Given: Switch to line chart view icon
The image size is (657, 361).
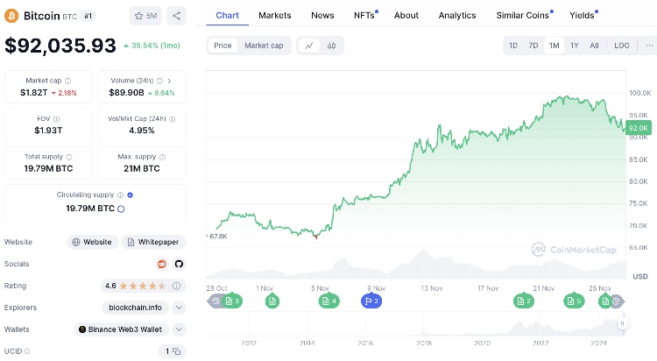Looking at the screenshot, I should (309, 46).
